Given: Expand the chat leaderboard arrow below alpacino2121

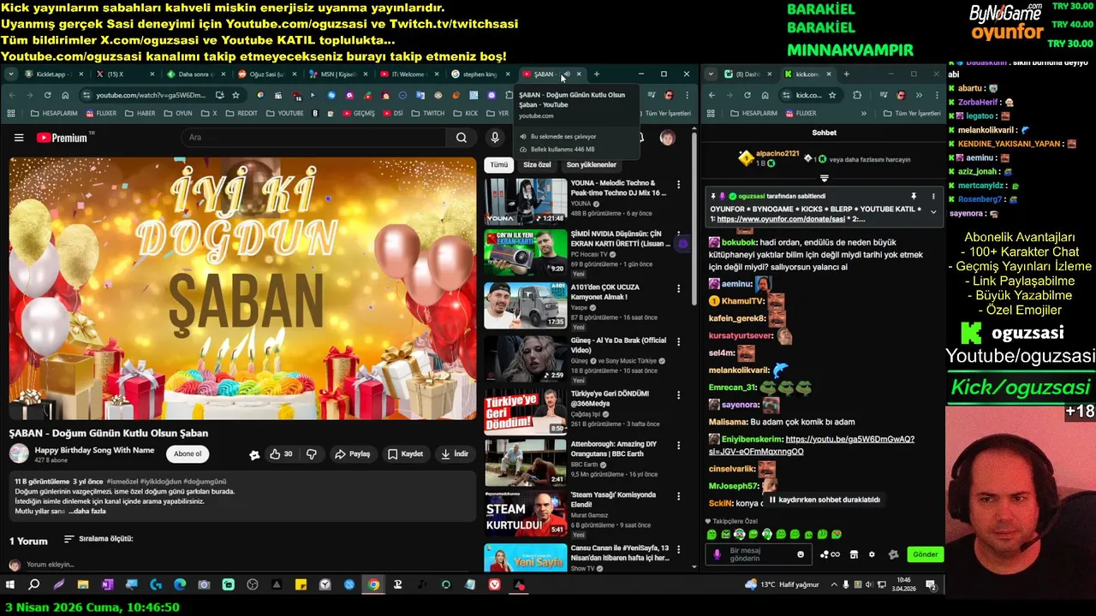Looking at the screenshot, I should coord(824,178).
